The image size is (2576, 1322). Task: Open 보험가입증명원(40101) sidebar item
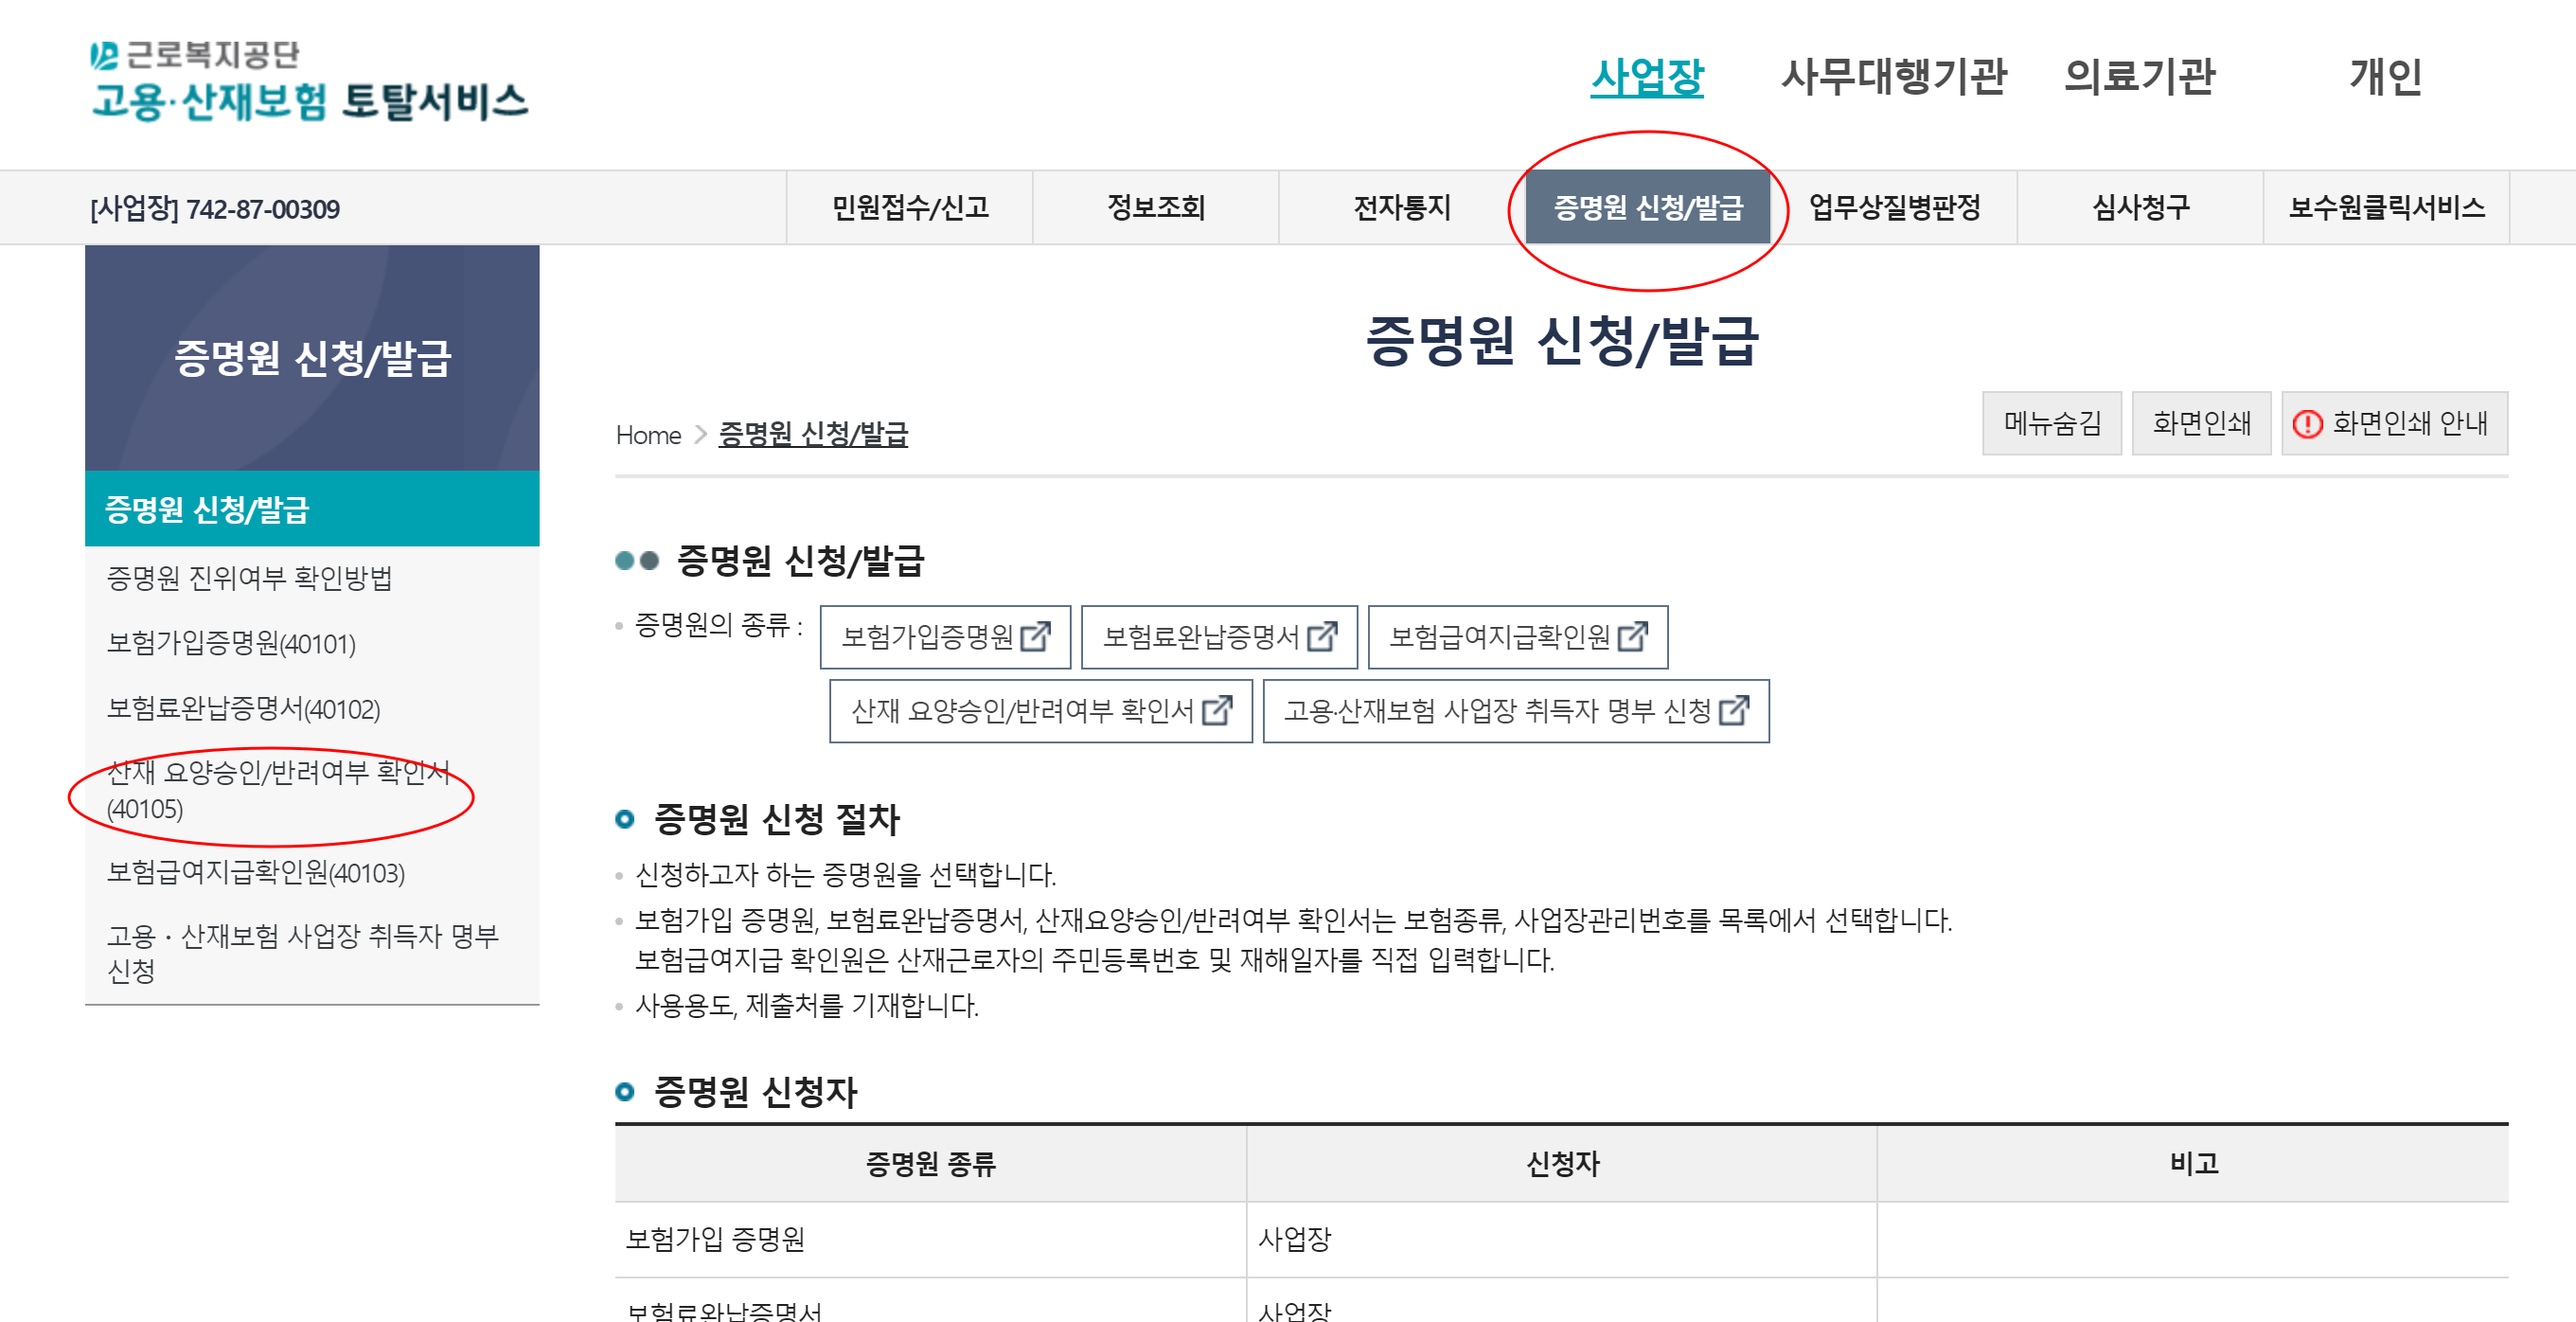point(231,643)
